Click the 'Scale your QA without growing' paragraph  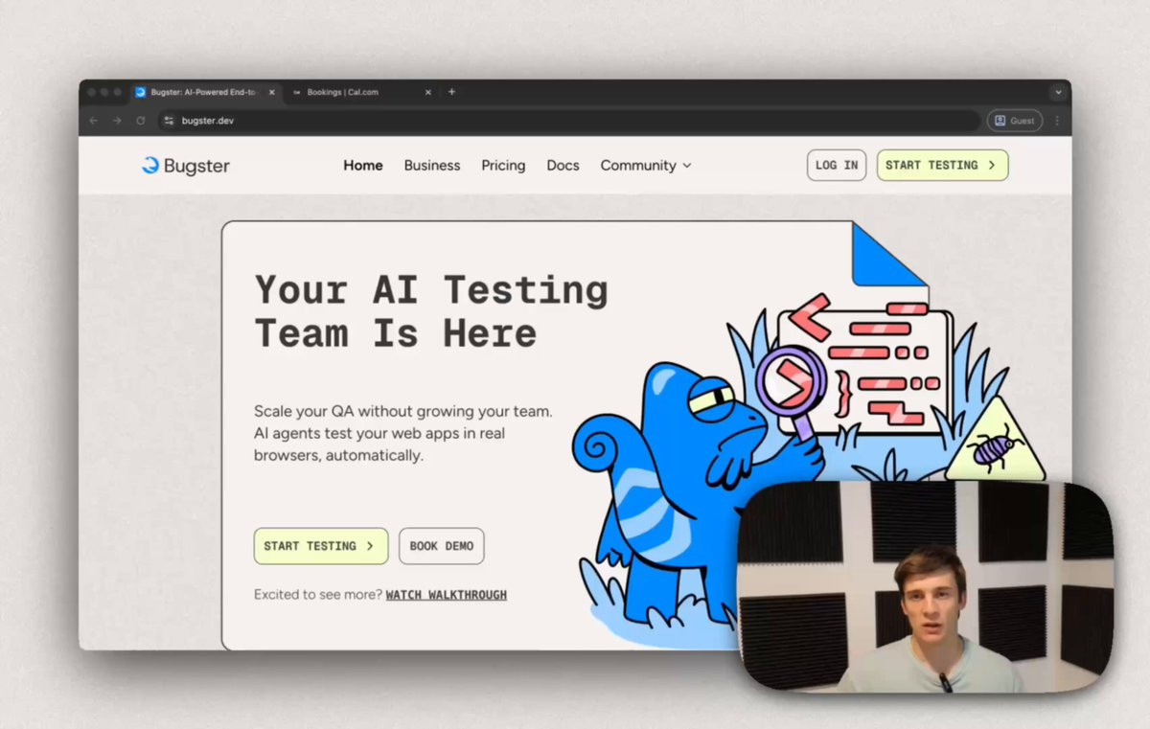pos(402,433)
